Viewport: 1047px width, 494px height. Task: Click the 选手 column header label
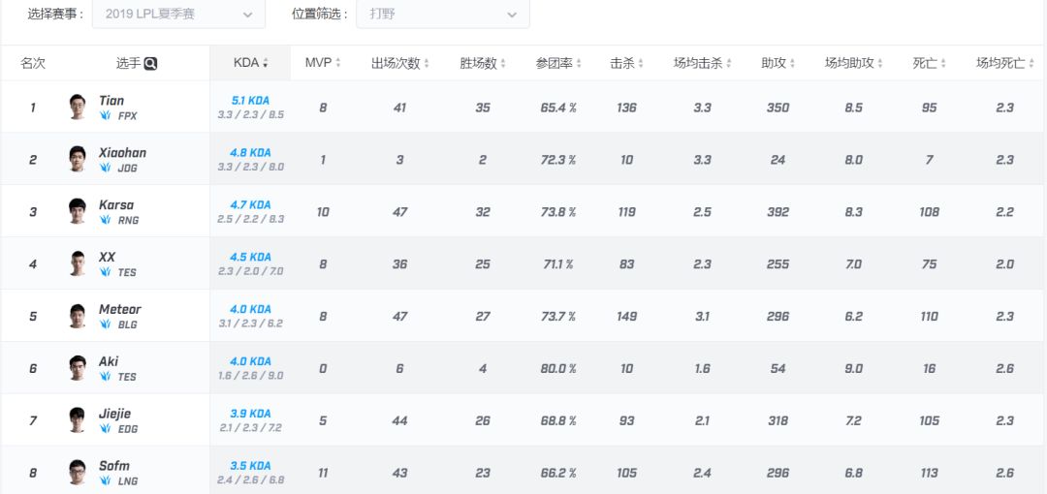[x=128, y=63]
